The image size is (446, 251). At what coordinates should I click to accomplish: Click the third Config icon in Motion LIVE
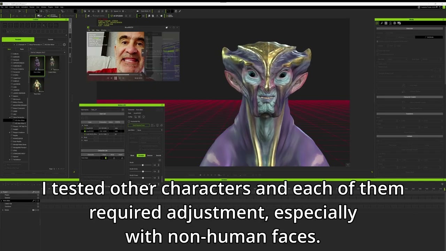[x=144, y=117]
